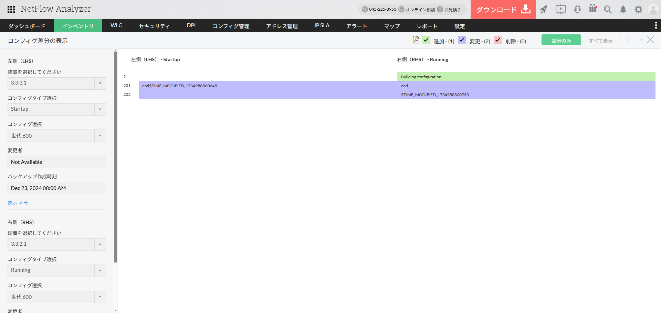Click the '左側（LHS） - Startup' column header

[x=155, y=59]
